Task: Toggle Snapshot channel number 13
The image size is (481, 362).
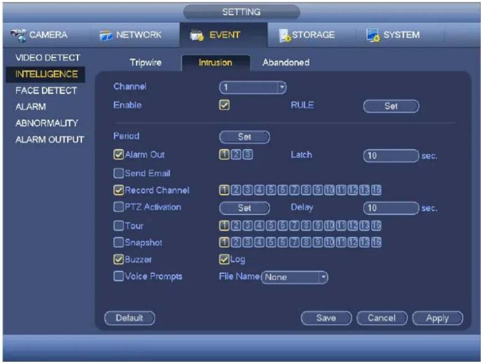Action: [x=365, y=243]
